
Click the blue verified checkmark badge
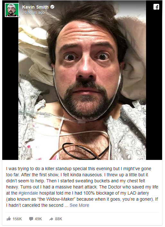point(52,7)
